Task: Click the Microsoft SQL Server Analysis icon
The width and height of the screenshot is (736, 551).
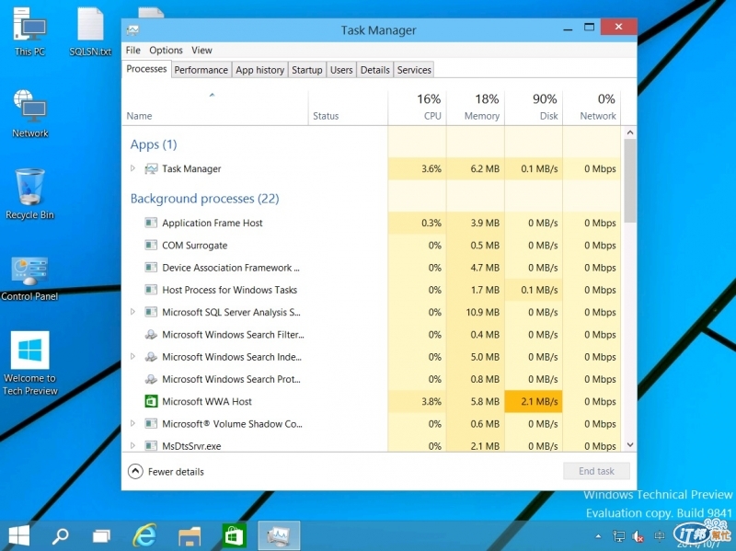Action: (x=151, y=312)
